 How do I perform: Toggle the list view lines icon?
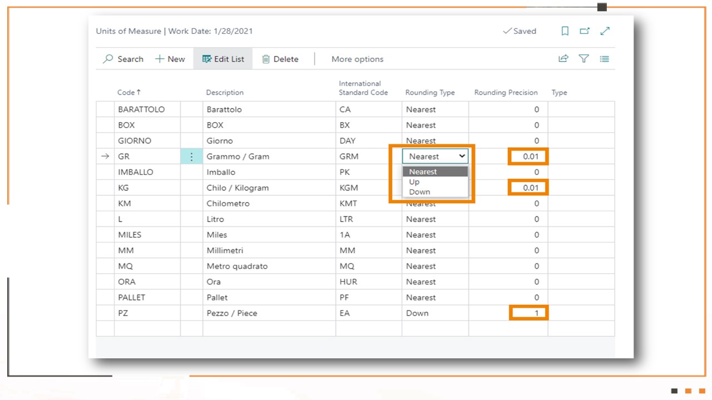point(605,59)
